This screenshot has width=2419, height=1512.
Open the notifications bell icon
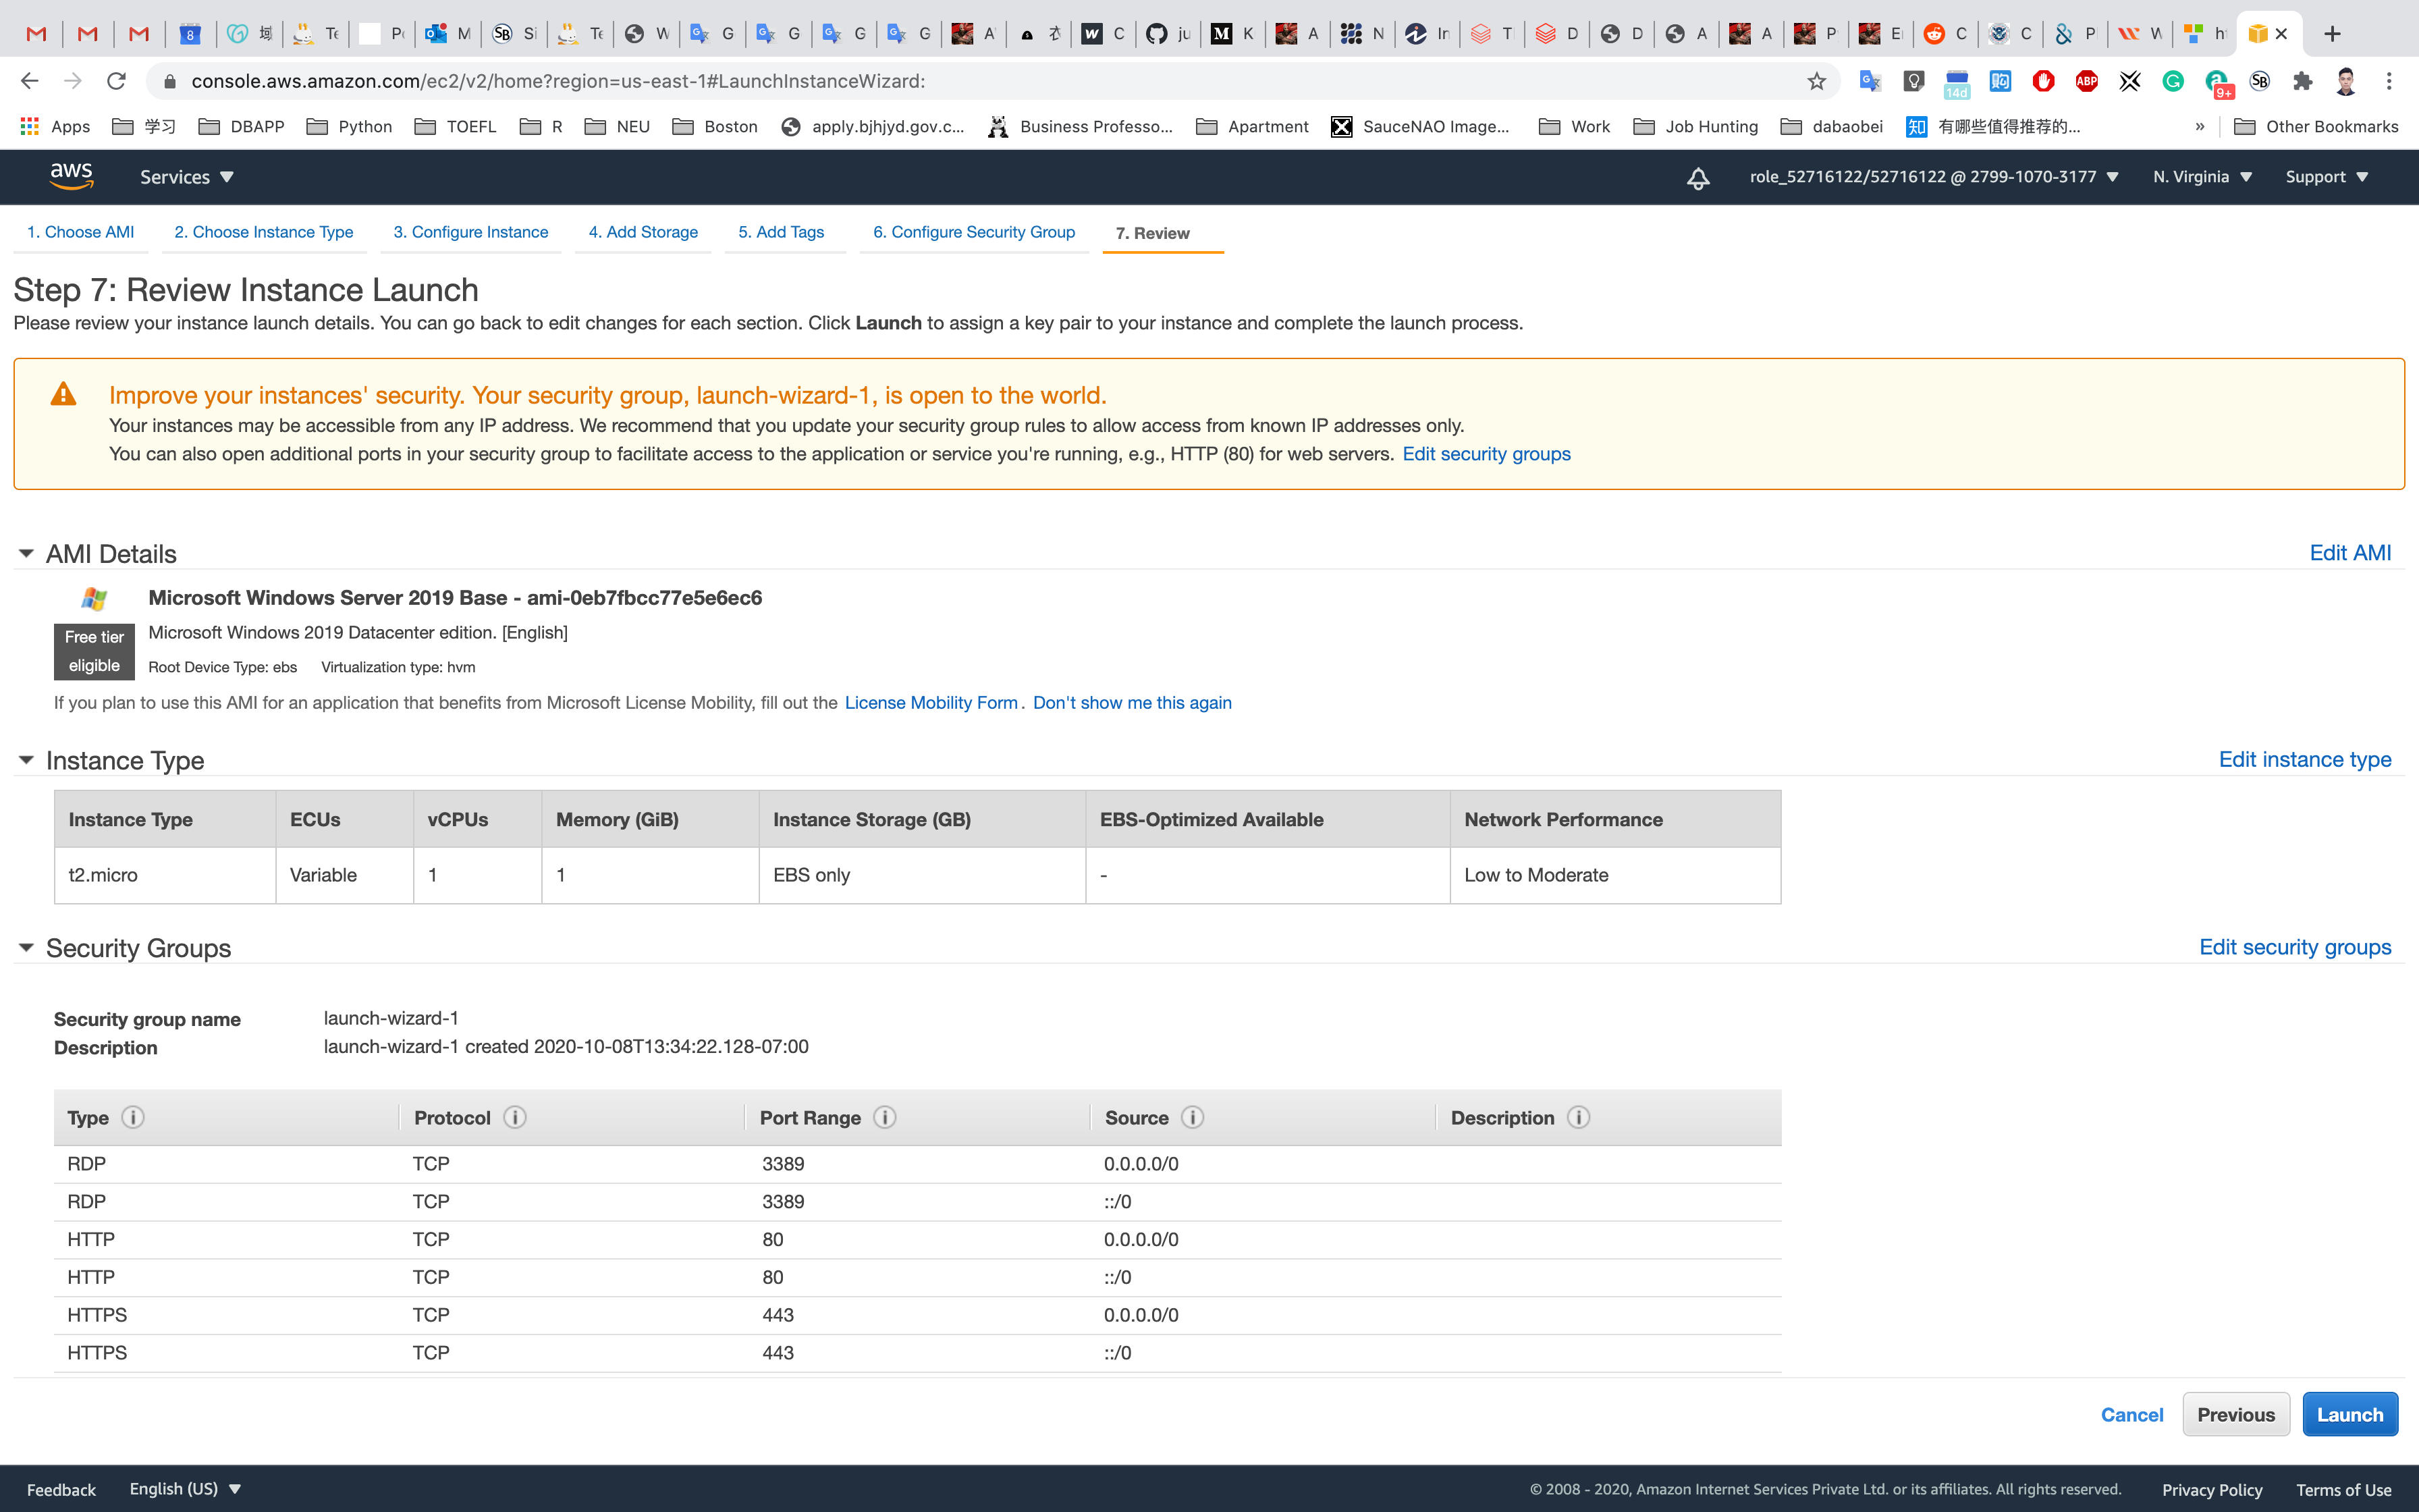coord(1697,178)
